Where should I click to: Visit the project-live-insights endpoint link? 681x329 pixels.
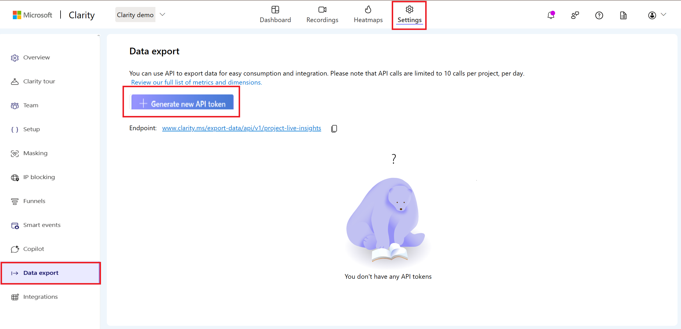coord(242,128)
